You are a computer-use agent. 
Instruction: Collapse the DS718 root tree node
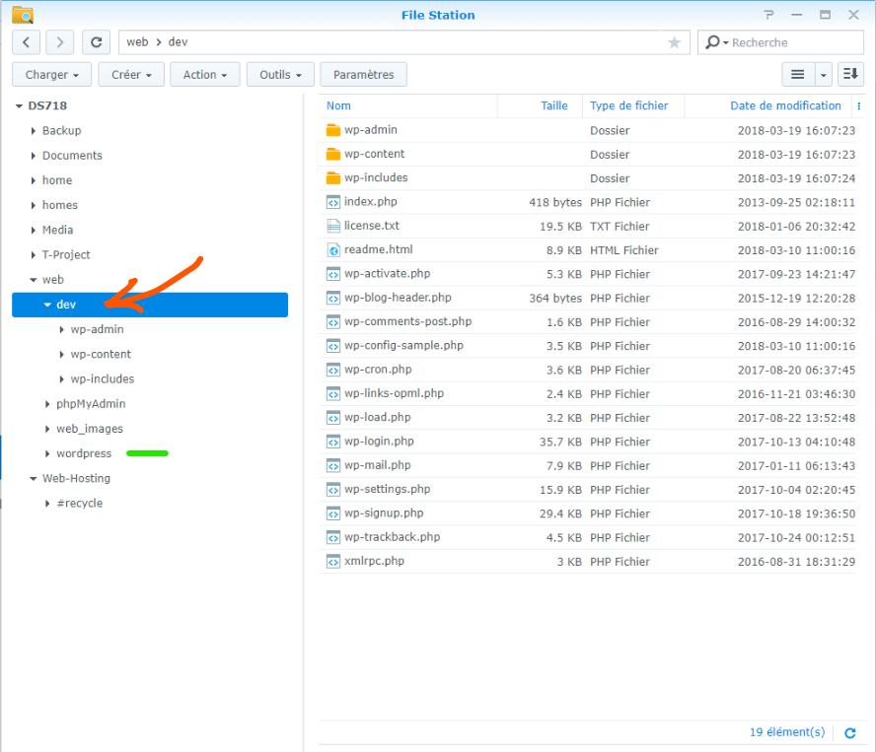(19, 106)
